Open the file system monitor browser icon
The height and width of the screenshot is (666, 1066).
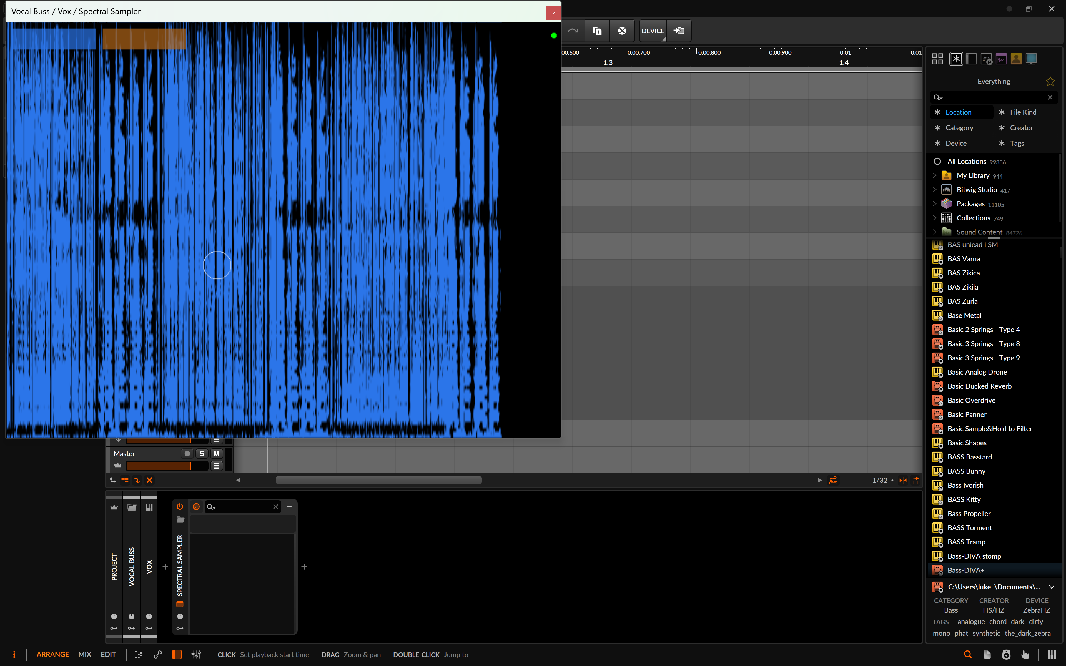pos(1031,59)
